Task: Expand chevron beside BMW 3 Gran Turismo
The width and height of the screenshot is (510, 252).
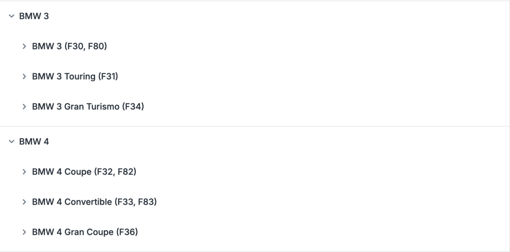Action: (24, 107)
